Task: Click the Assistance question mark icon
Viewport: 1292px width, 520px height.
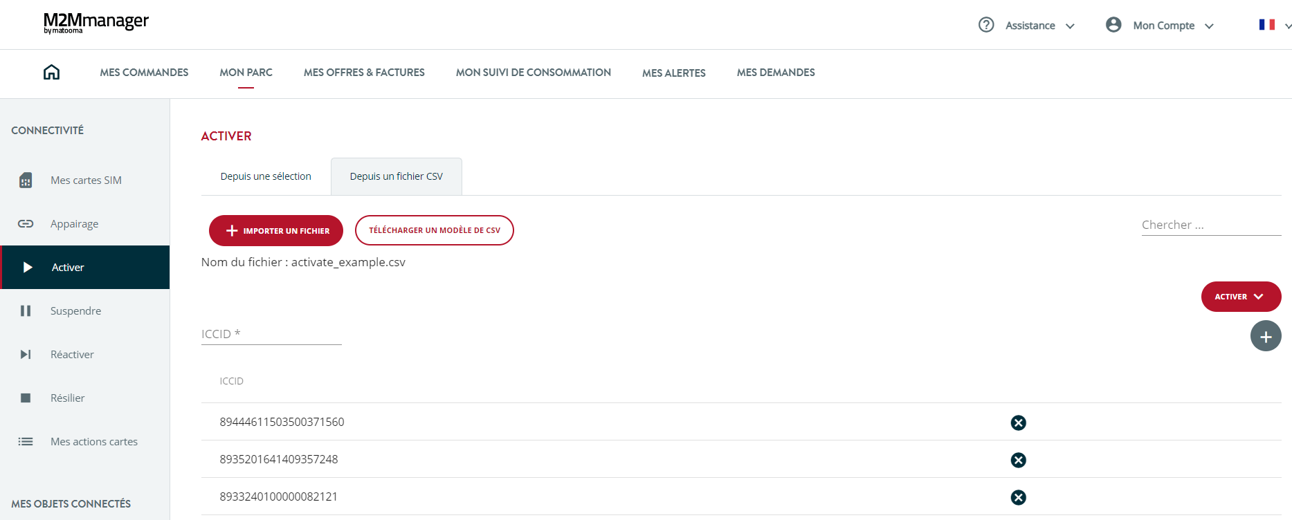Action: tap(986, 25)
